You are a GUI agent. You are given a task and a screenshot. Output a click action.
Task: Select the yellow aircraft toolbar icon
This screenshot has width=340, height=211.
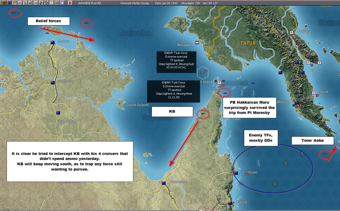pyautogui.click(x=20, y=3)
